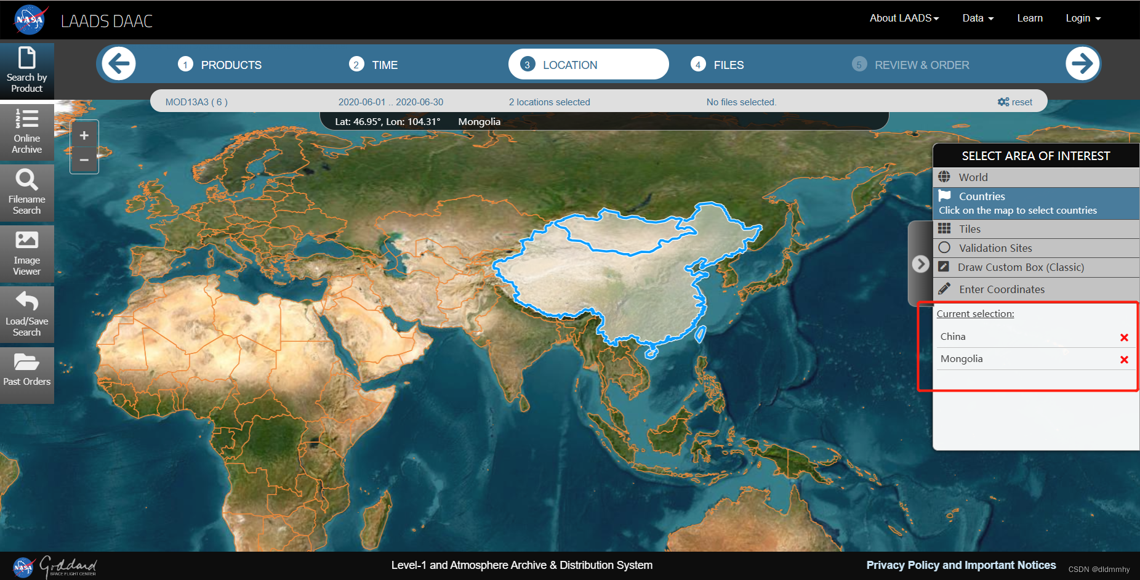Open the Learn page
Image resolution: width=1140 pixels, height=580 pixels.
point(1030,18)
